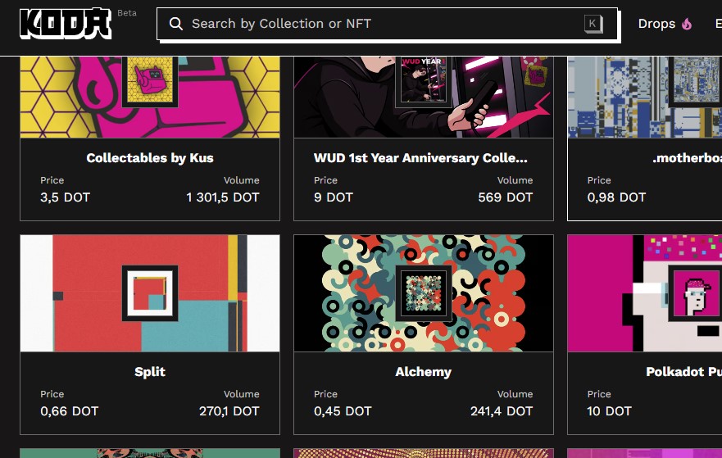Open the Split collection title
This screenshot has height=458, width=722.
point(150,372)
